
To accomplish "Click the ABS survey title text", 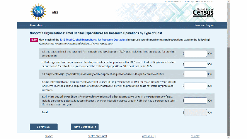I will pyautogui.click(x=55, y=12).
